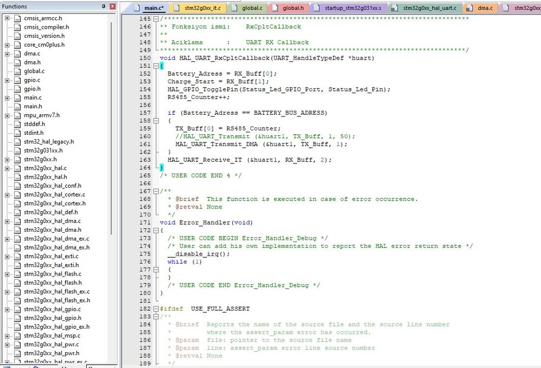Expand stm32g0xx_hal_dma.c tree node
The image size is (541, 368).
pos(7,221)
